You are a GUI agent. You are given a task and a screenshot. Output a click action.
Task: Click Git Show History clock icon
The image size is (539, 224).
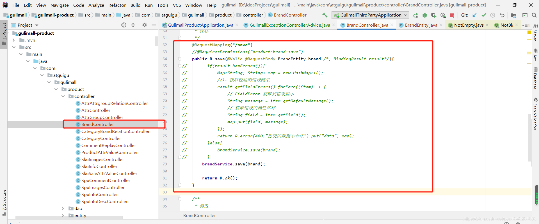coord(493,15)
